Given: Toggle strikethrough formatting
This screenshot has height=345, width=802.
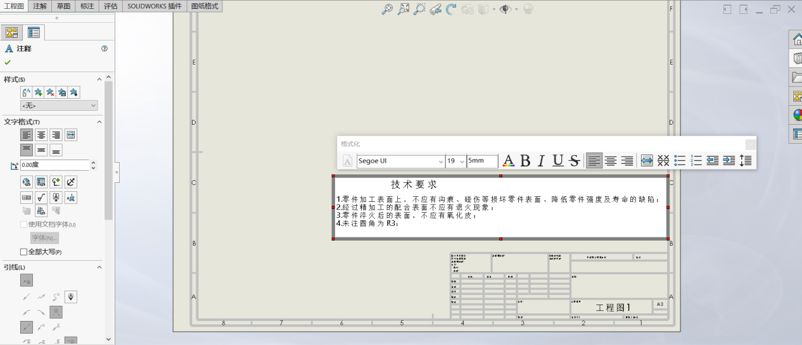Looking at the screenshot, I should click(x=574, y=161).
